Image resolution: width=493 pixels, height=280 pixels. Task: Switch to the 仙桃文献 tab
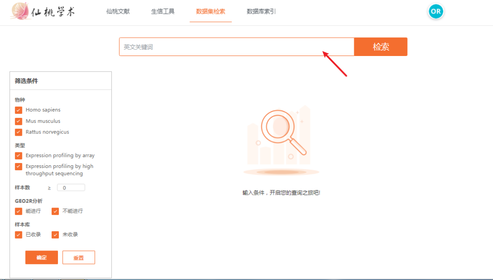[x=117, y=12]
